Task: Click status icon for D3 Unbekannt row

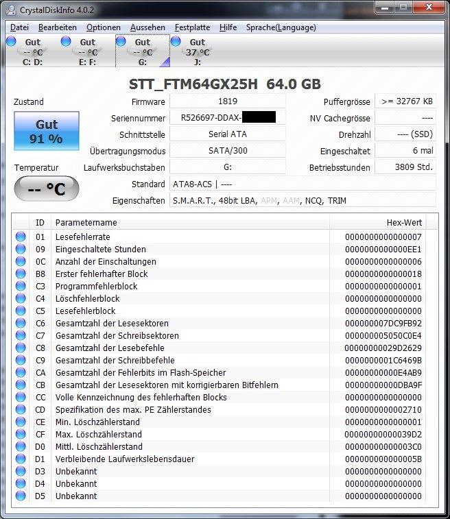Action: pyautogui.click(x=21, y=471)
